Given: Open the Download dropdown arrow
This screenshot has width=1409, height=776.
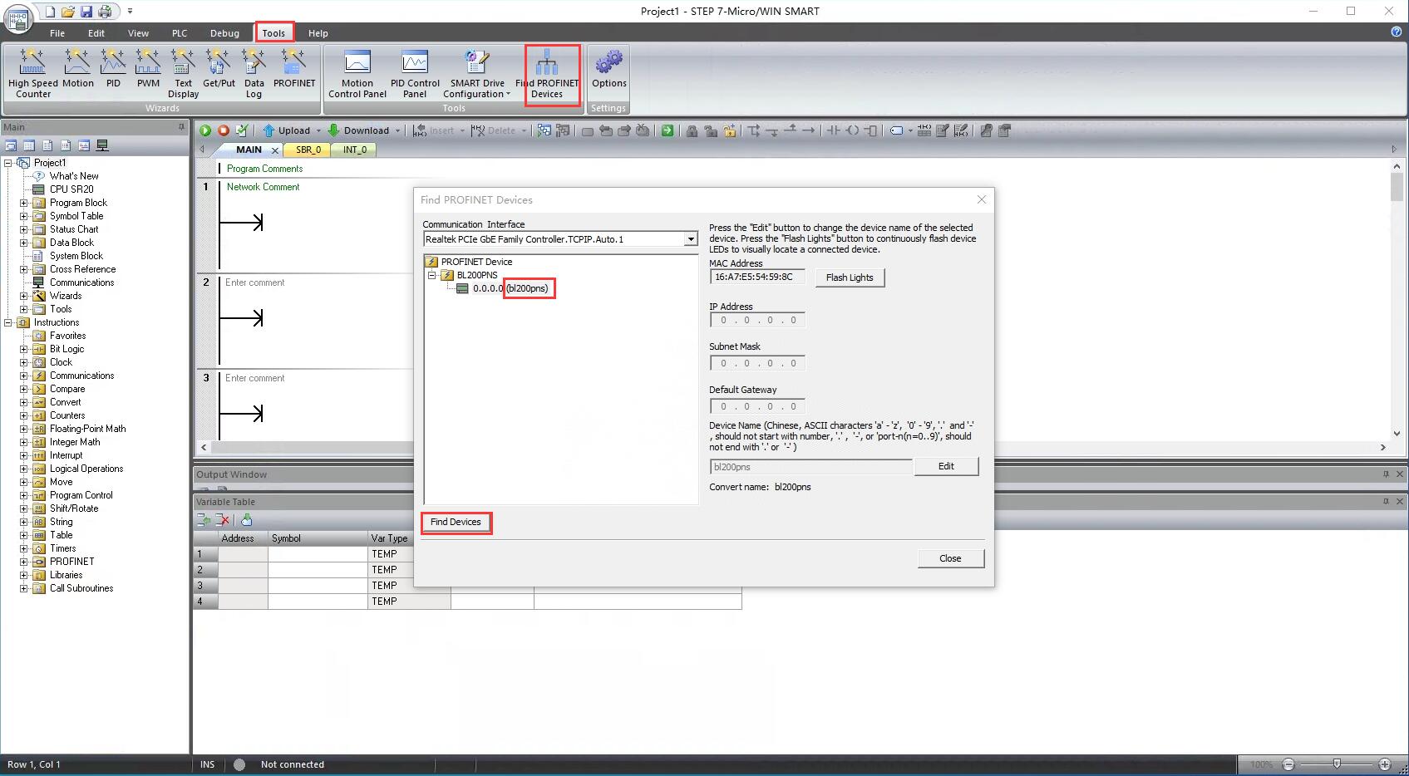Looking at the screenshot, I should pos(397,130).
